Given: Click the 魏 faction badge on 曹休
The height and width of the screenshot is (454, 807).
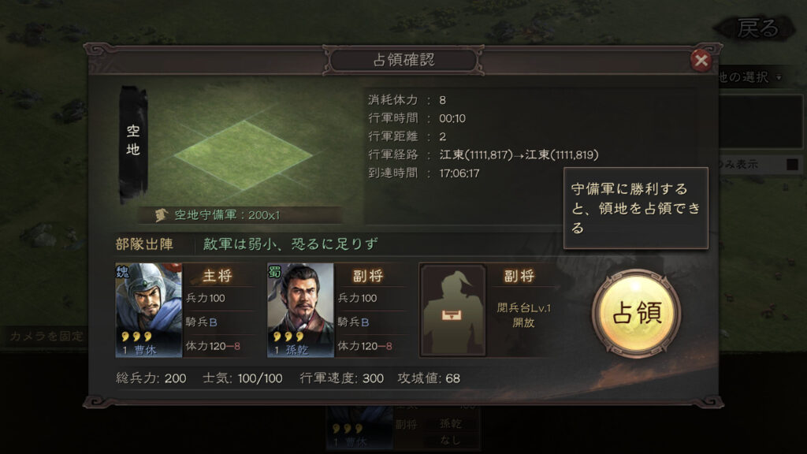Looking at the screenshot, I should pyautogui.click(x=123, y=272).
